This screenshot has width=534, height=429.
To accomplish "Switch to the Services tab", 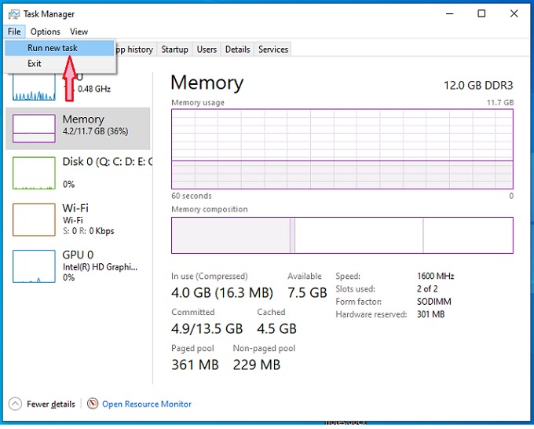I will 273,49.
